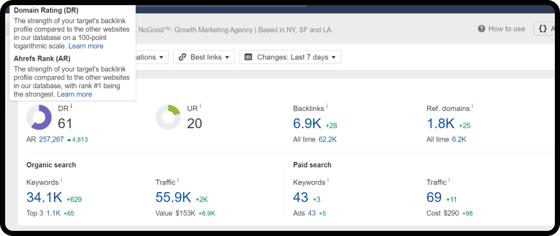Image resolution: width=560 pixels, height=236 pixels.
Task: Open the 6.9K backlinks report
Action: pyautogui.click(x=307, y=124)
